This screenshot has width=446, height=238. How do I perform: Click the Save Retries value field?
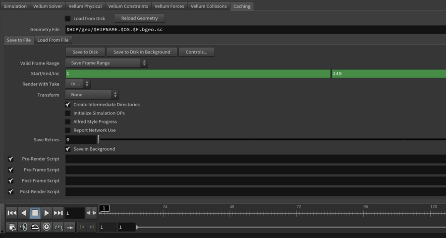point(81,140)
